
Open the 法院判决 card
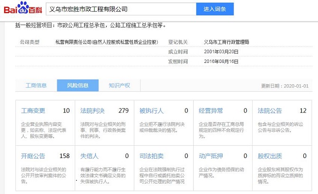point(92,111)
